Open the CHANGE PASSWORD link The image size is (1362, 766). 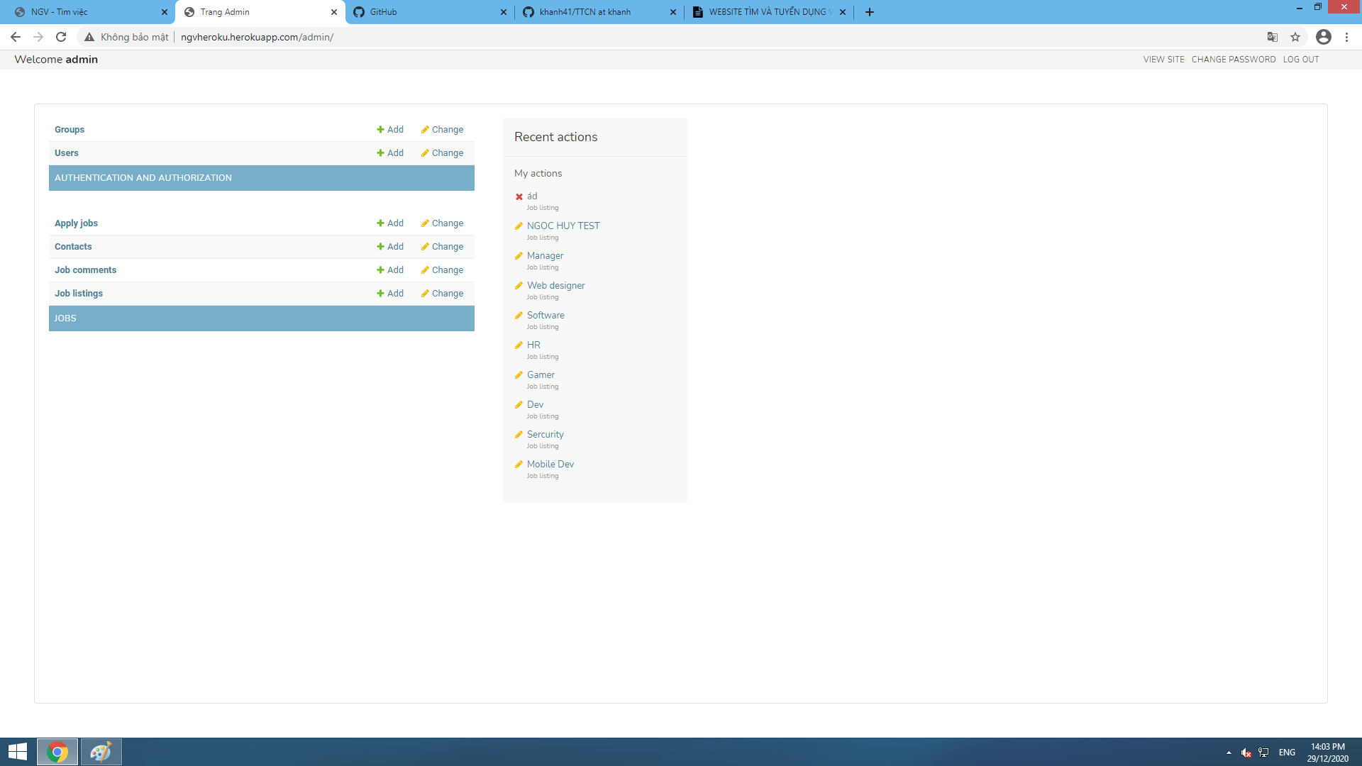[1233, 60]
